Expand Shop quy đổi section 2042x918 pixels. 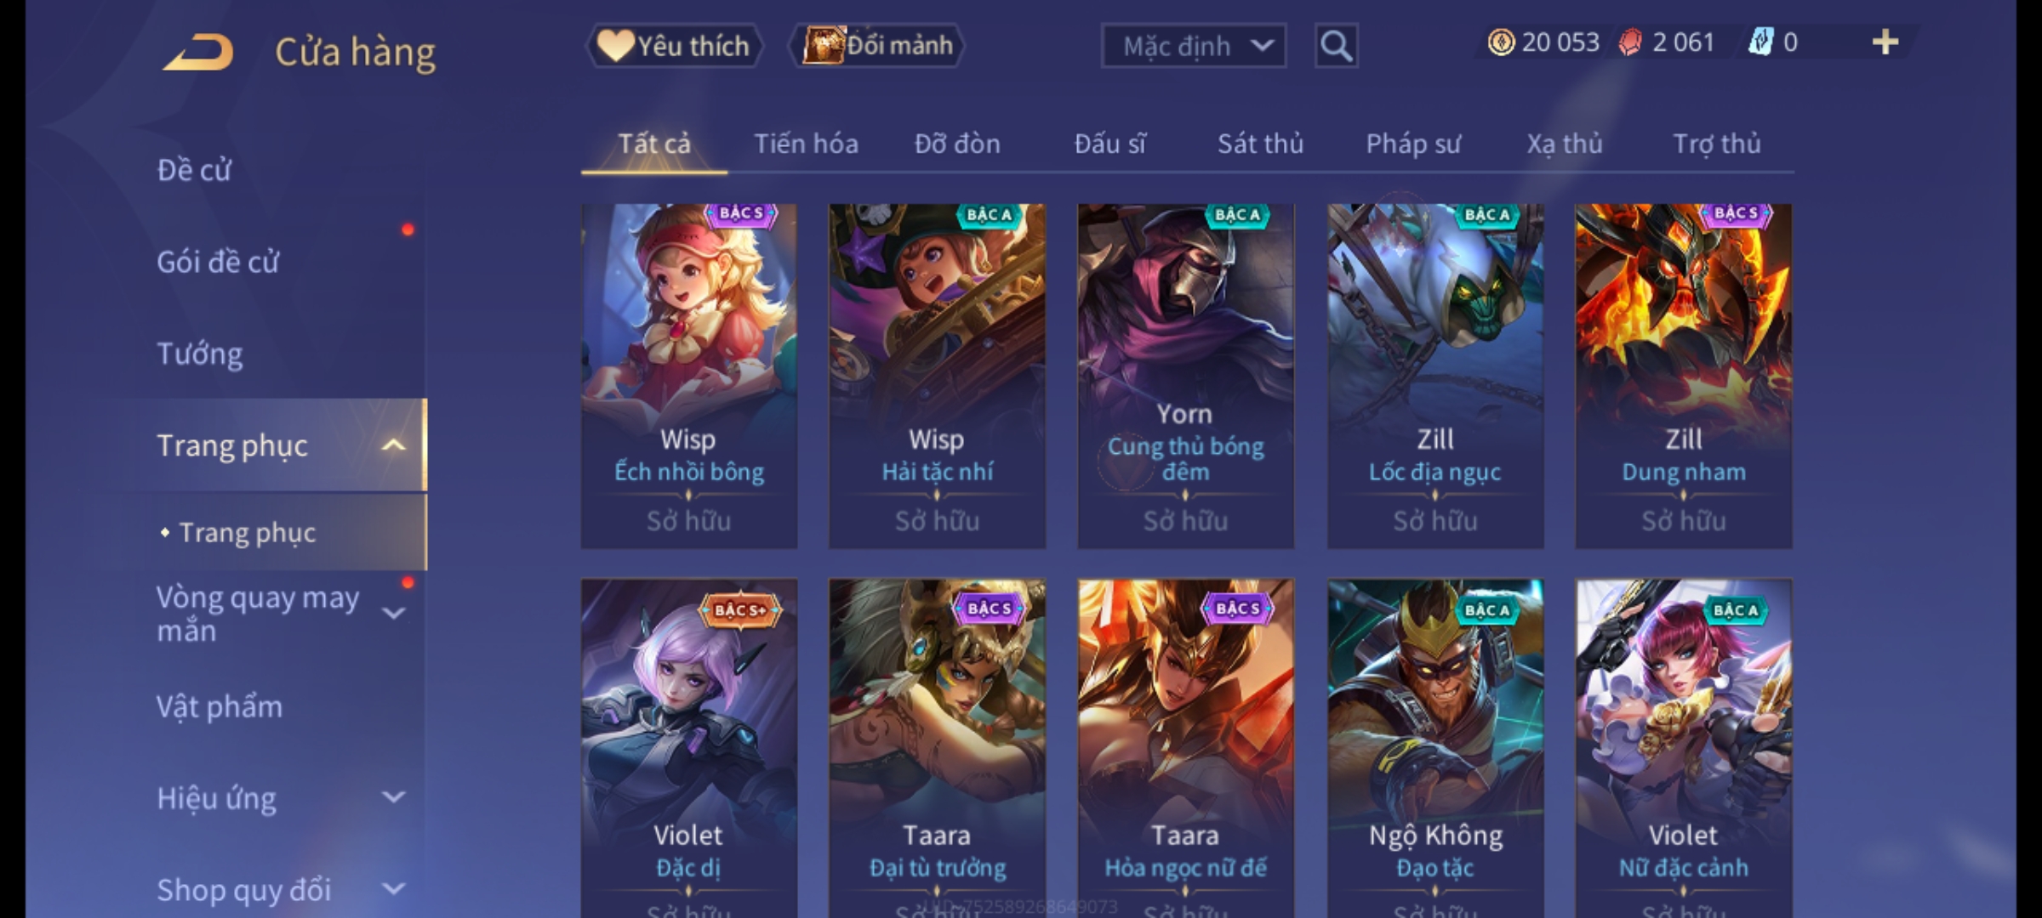393,889
